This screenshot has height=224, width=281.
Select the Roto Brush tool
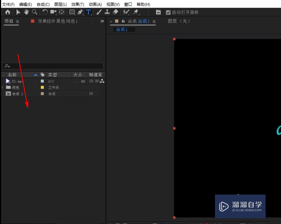[x=126, y=12]
